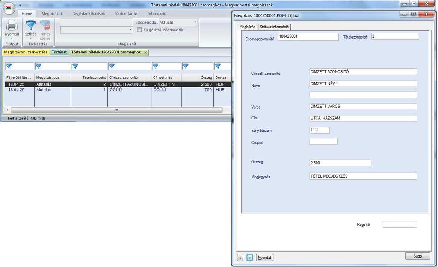
Task: Select table row with Összeg 700
Action: coord(118,90)
